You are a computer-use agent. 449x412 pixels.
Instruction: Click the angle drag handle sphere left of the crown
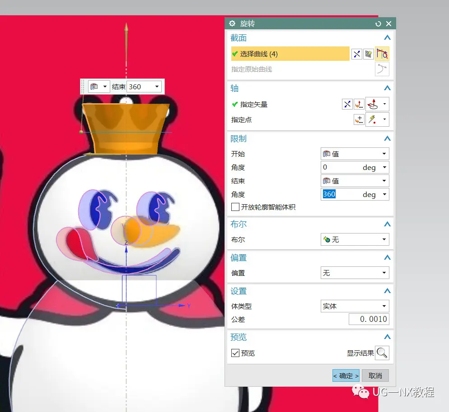coord(81,132)
